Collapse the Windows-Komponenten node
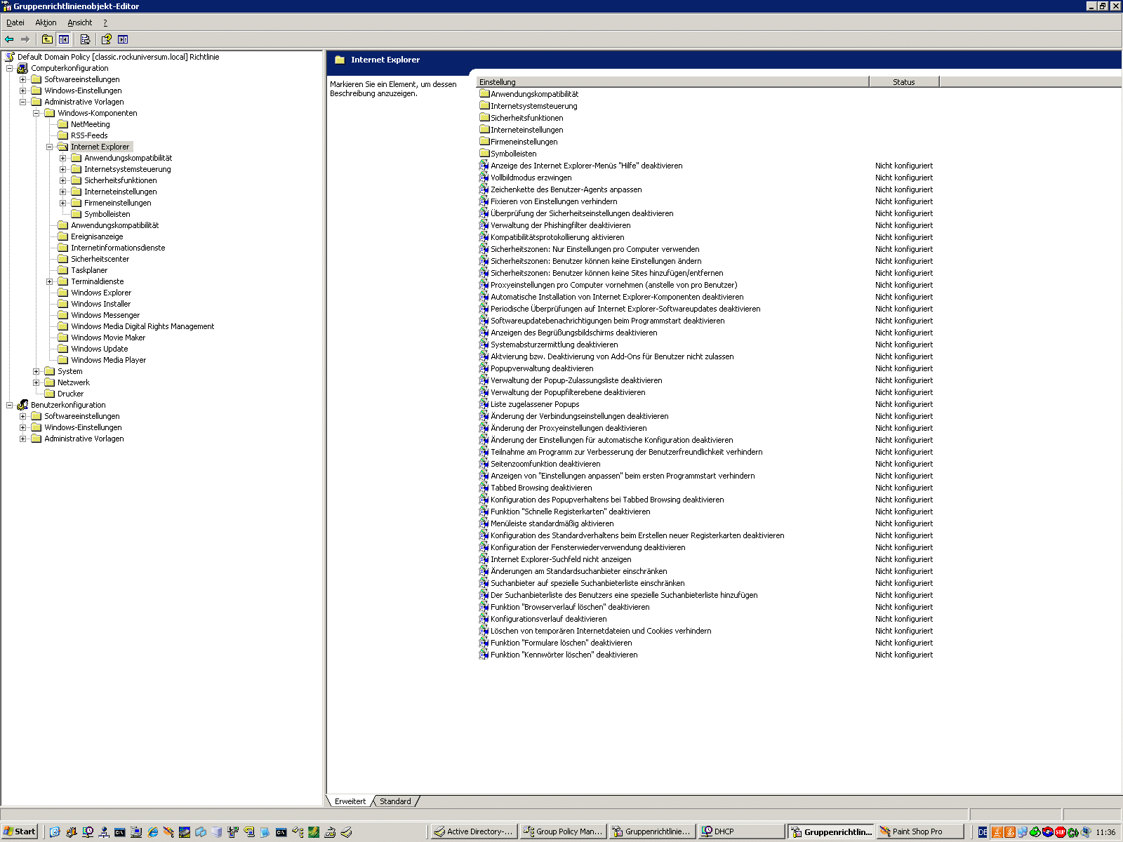 coord(36,113)
